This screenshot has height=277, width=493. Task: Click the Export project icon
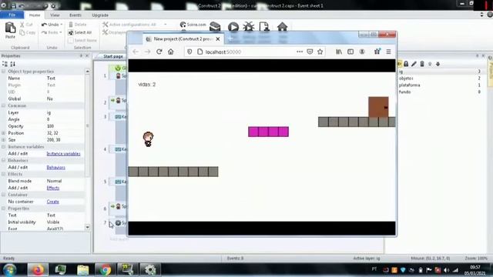[264, 27]
